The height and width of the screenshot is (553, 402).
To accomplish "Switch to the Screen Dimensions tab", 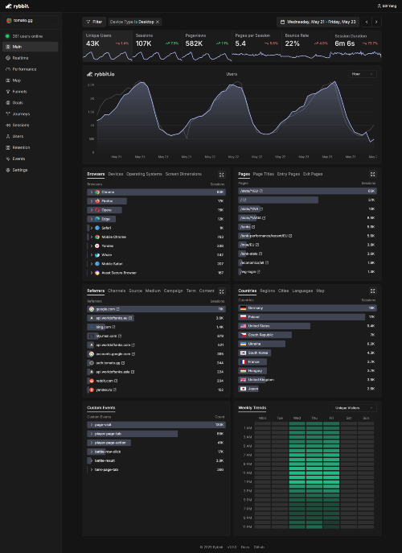I will point(183,174).
